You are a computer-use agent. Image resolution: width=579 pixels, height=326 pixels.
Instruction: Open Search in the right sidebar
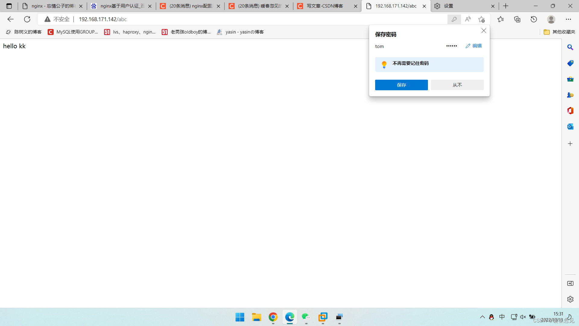[570, 47]
